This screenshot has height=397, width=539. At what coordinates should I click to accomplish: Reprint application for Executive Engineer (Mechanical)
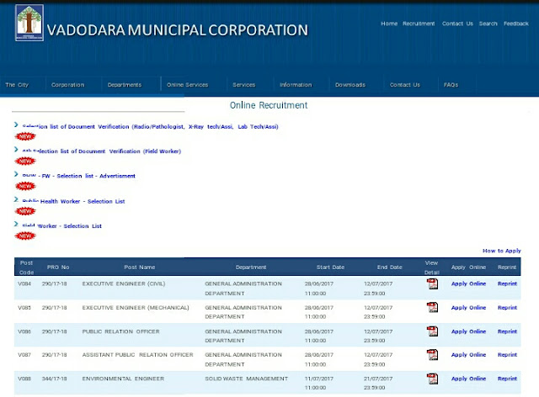(507, 308)
